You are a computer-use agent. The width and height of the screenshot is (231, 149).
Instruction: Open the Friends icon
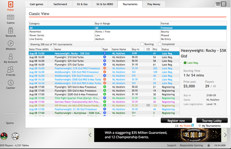point(11,70)
